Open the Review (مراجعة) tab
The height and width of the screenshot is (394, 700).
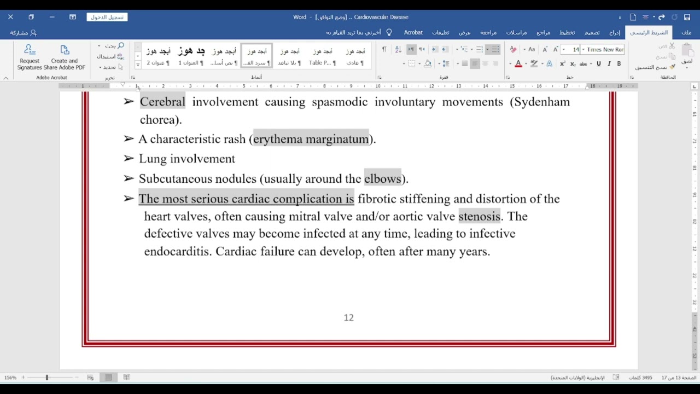click(x=488, y=33)
